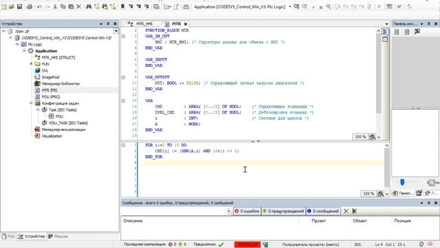The width and height of the screenshot is (440, 248).
Task: Open the library manager tree item
Action: tap(61, 83)
